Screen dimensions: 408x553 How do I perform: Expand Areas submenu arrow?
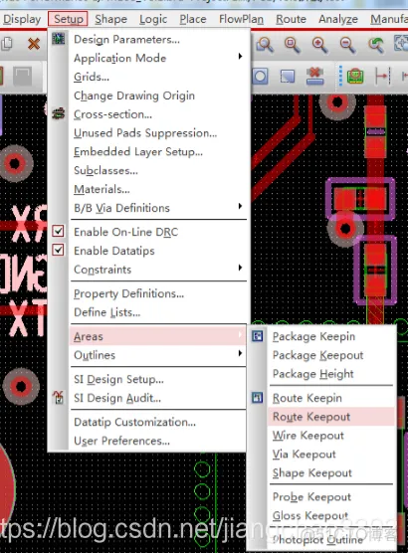240,334
